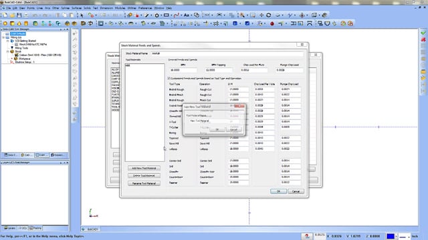This screenshot has height=240, width=428.
Task: Click the Stock Material Name input field
Action: click(x=227, y=53)
